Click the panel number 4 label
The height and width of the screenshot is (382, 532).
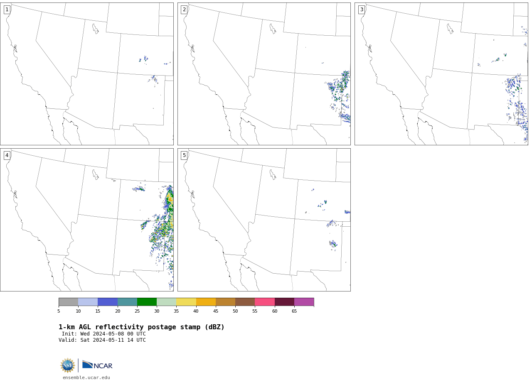tap(7, 155)
